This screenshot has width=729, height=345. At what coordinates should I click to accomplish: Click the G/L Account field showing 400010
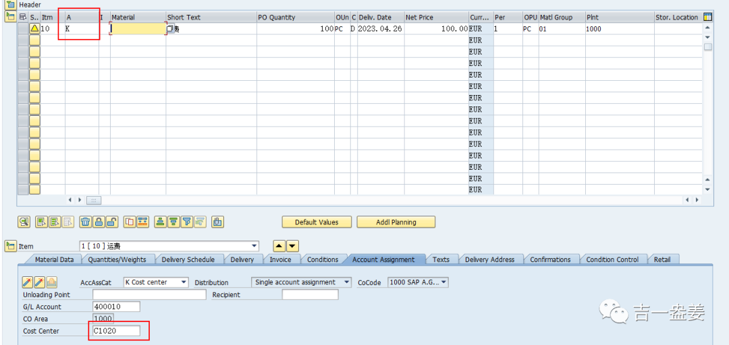coord(116,307)
